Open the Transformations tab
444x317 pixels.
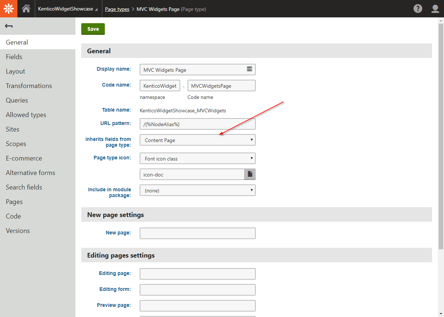(x=29, y=86)
